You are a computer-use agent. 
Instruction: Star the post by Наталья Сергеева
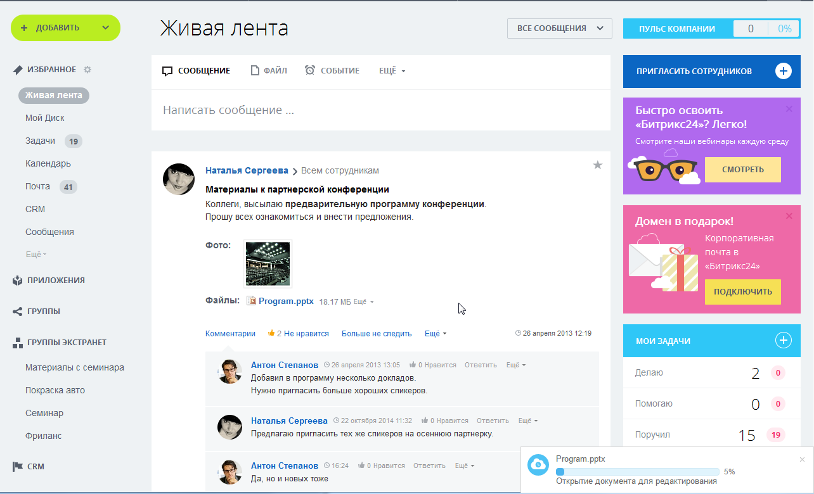point(597,165)
